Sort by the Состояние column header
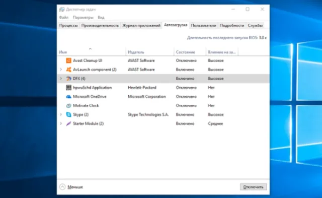 coord(190,52)
